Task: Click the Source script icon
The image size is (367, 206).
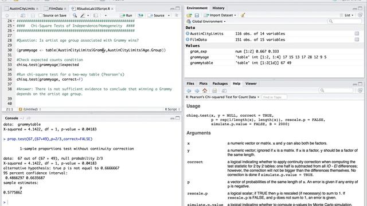Action: [150, 15]
